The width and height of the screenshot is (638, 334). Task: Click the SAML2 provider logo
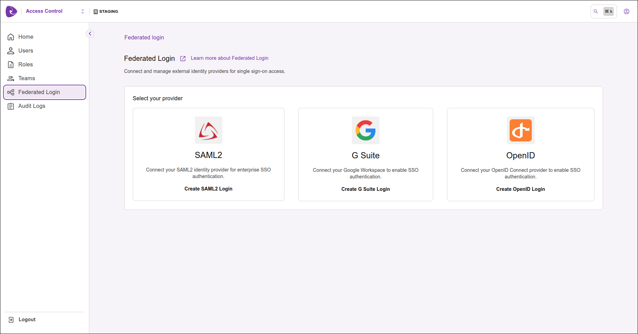tap(208, 130)
